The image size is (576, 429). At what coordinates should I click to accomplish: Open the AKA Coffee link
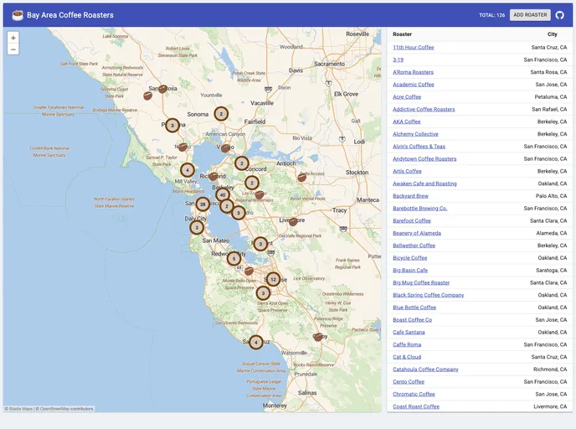tap(407, 121)
